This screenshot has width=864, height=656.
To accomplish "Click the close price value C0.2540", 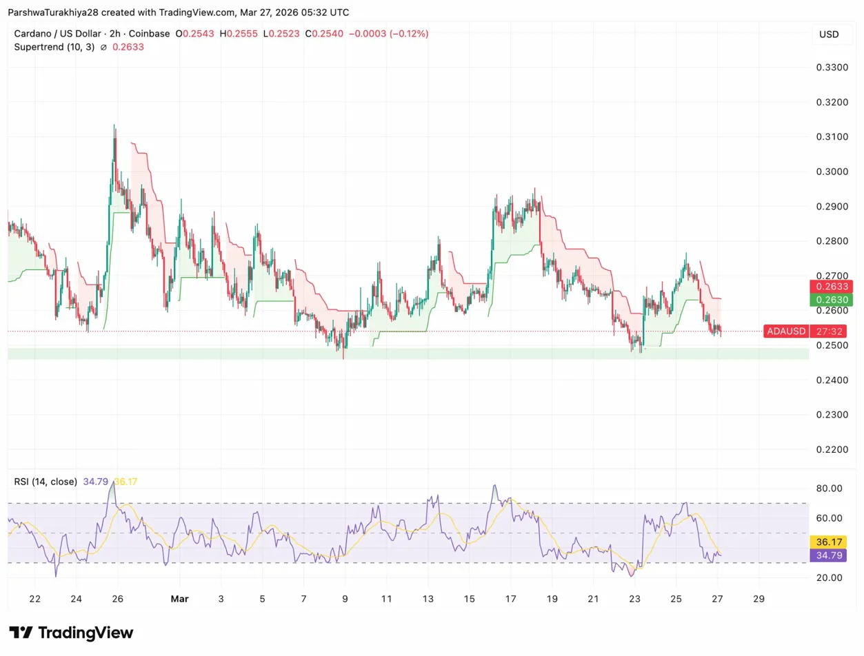I will 325,33.
